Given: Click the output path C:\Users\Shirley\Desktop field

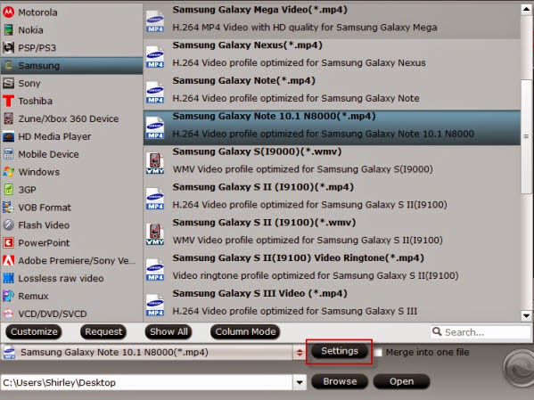Looking at the screenshot, I should pos(147,382).
